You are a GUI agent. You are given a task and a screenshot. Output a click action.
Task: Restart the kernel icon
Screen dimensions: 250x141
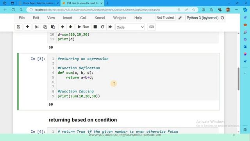pos(103,27)
